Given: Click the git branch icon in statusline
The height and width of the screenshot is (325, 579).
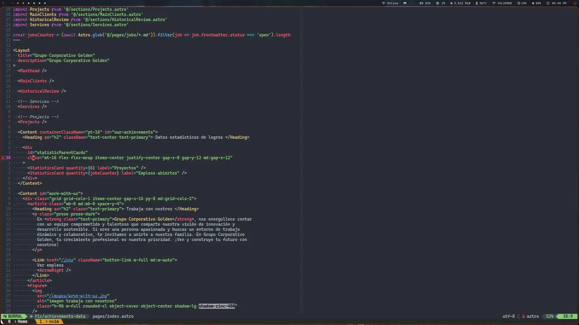Looking at the screenshot, I should (31, 316).
